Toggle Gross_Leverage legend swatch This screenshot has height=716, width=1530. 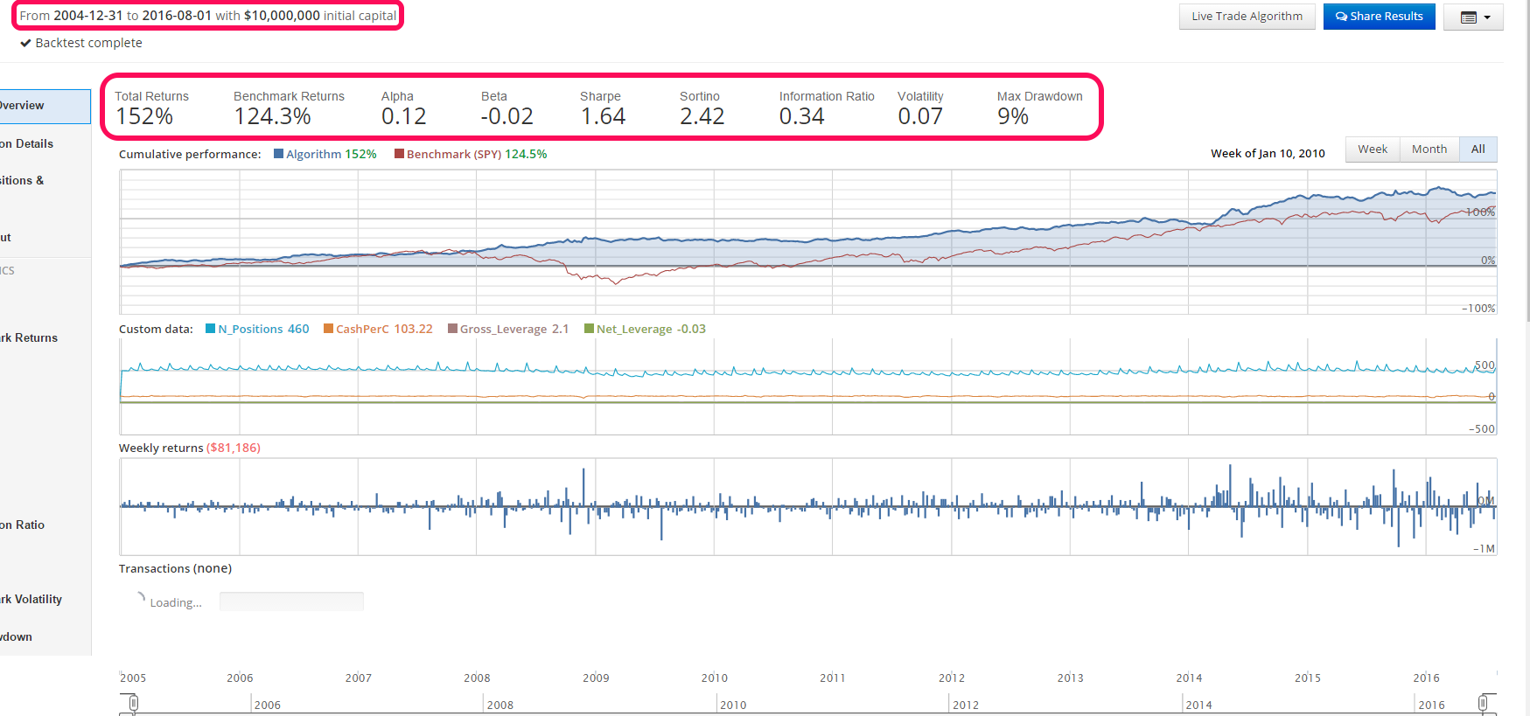(x=453, y=329)
